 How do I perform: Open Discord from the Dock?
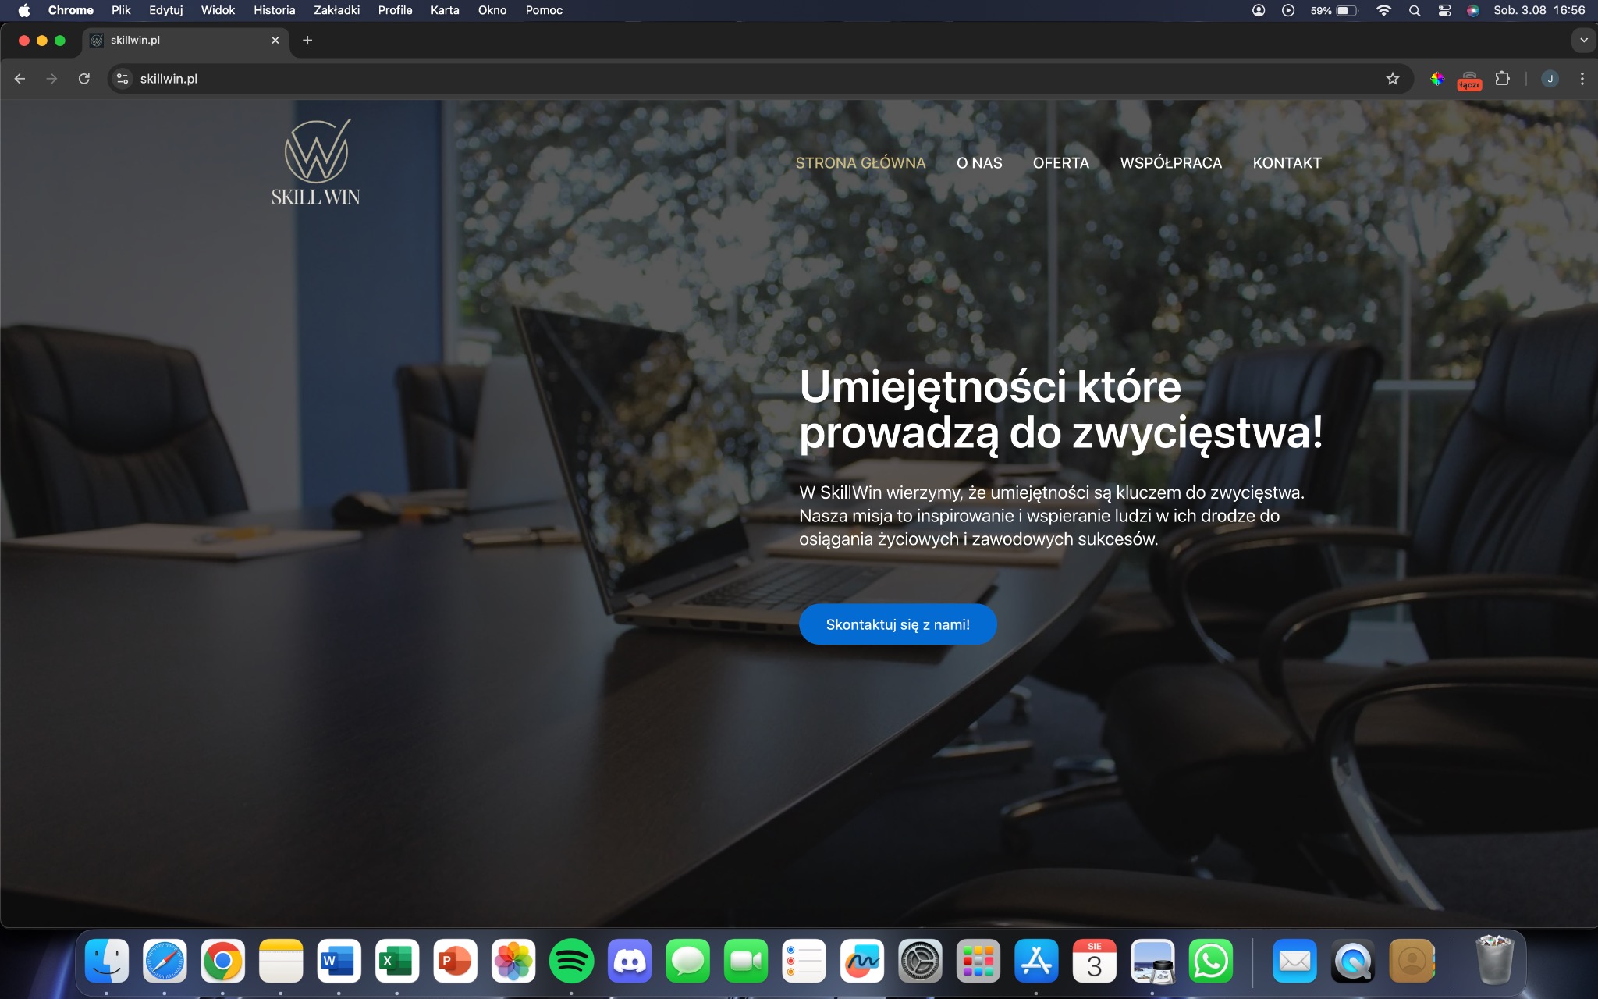pos(630,962)
